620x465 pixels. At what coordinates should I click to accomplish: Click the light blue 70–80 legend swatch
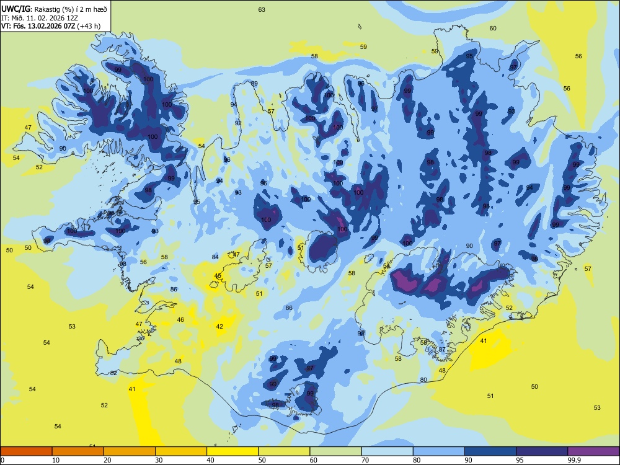[x=387, y=451]
